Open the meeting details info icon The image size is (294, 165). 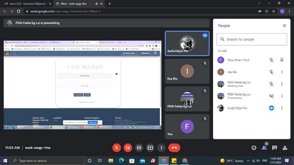(x=254, y=148)
